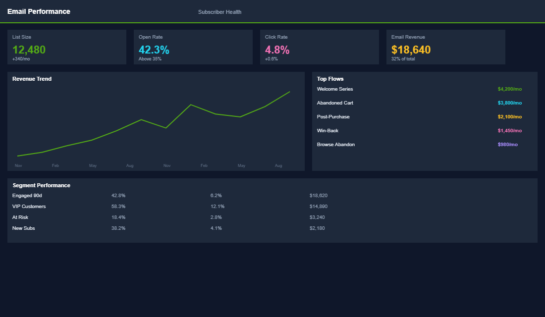Viewport: 545px width, 317px height.
Task: Select the Engaged 90d segment row
Action: click(27, 195)
